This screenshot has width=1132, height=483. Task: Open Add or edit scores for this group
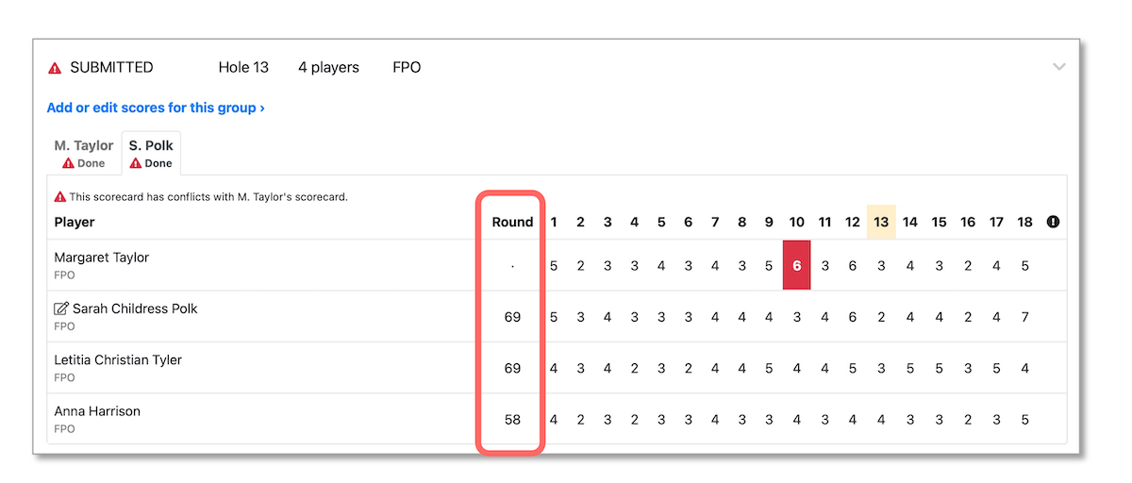pyautogui.click(x=156, y=108)
